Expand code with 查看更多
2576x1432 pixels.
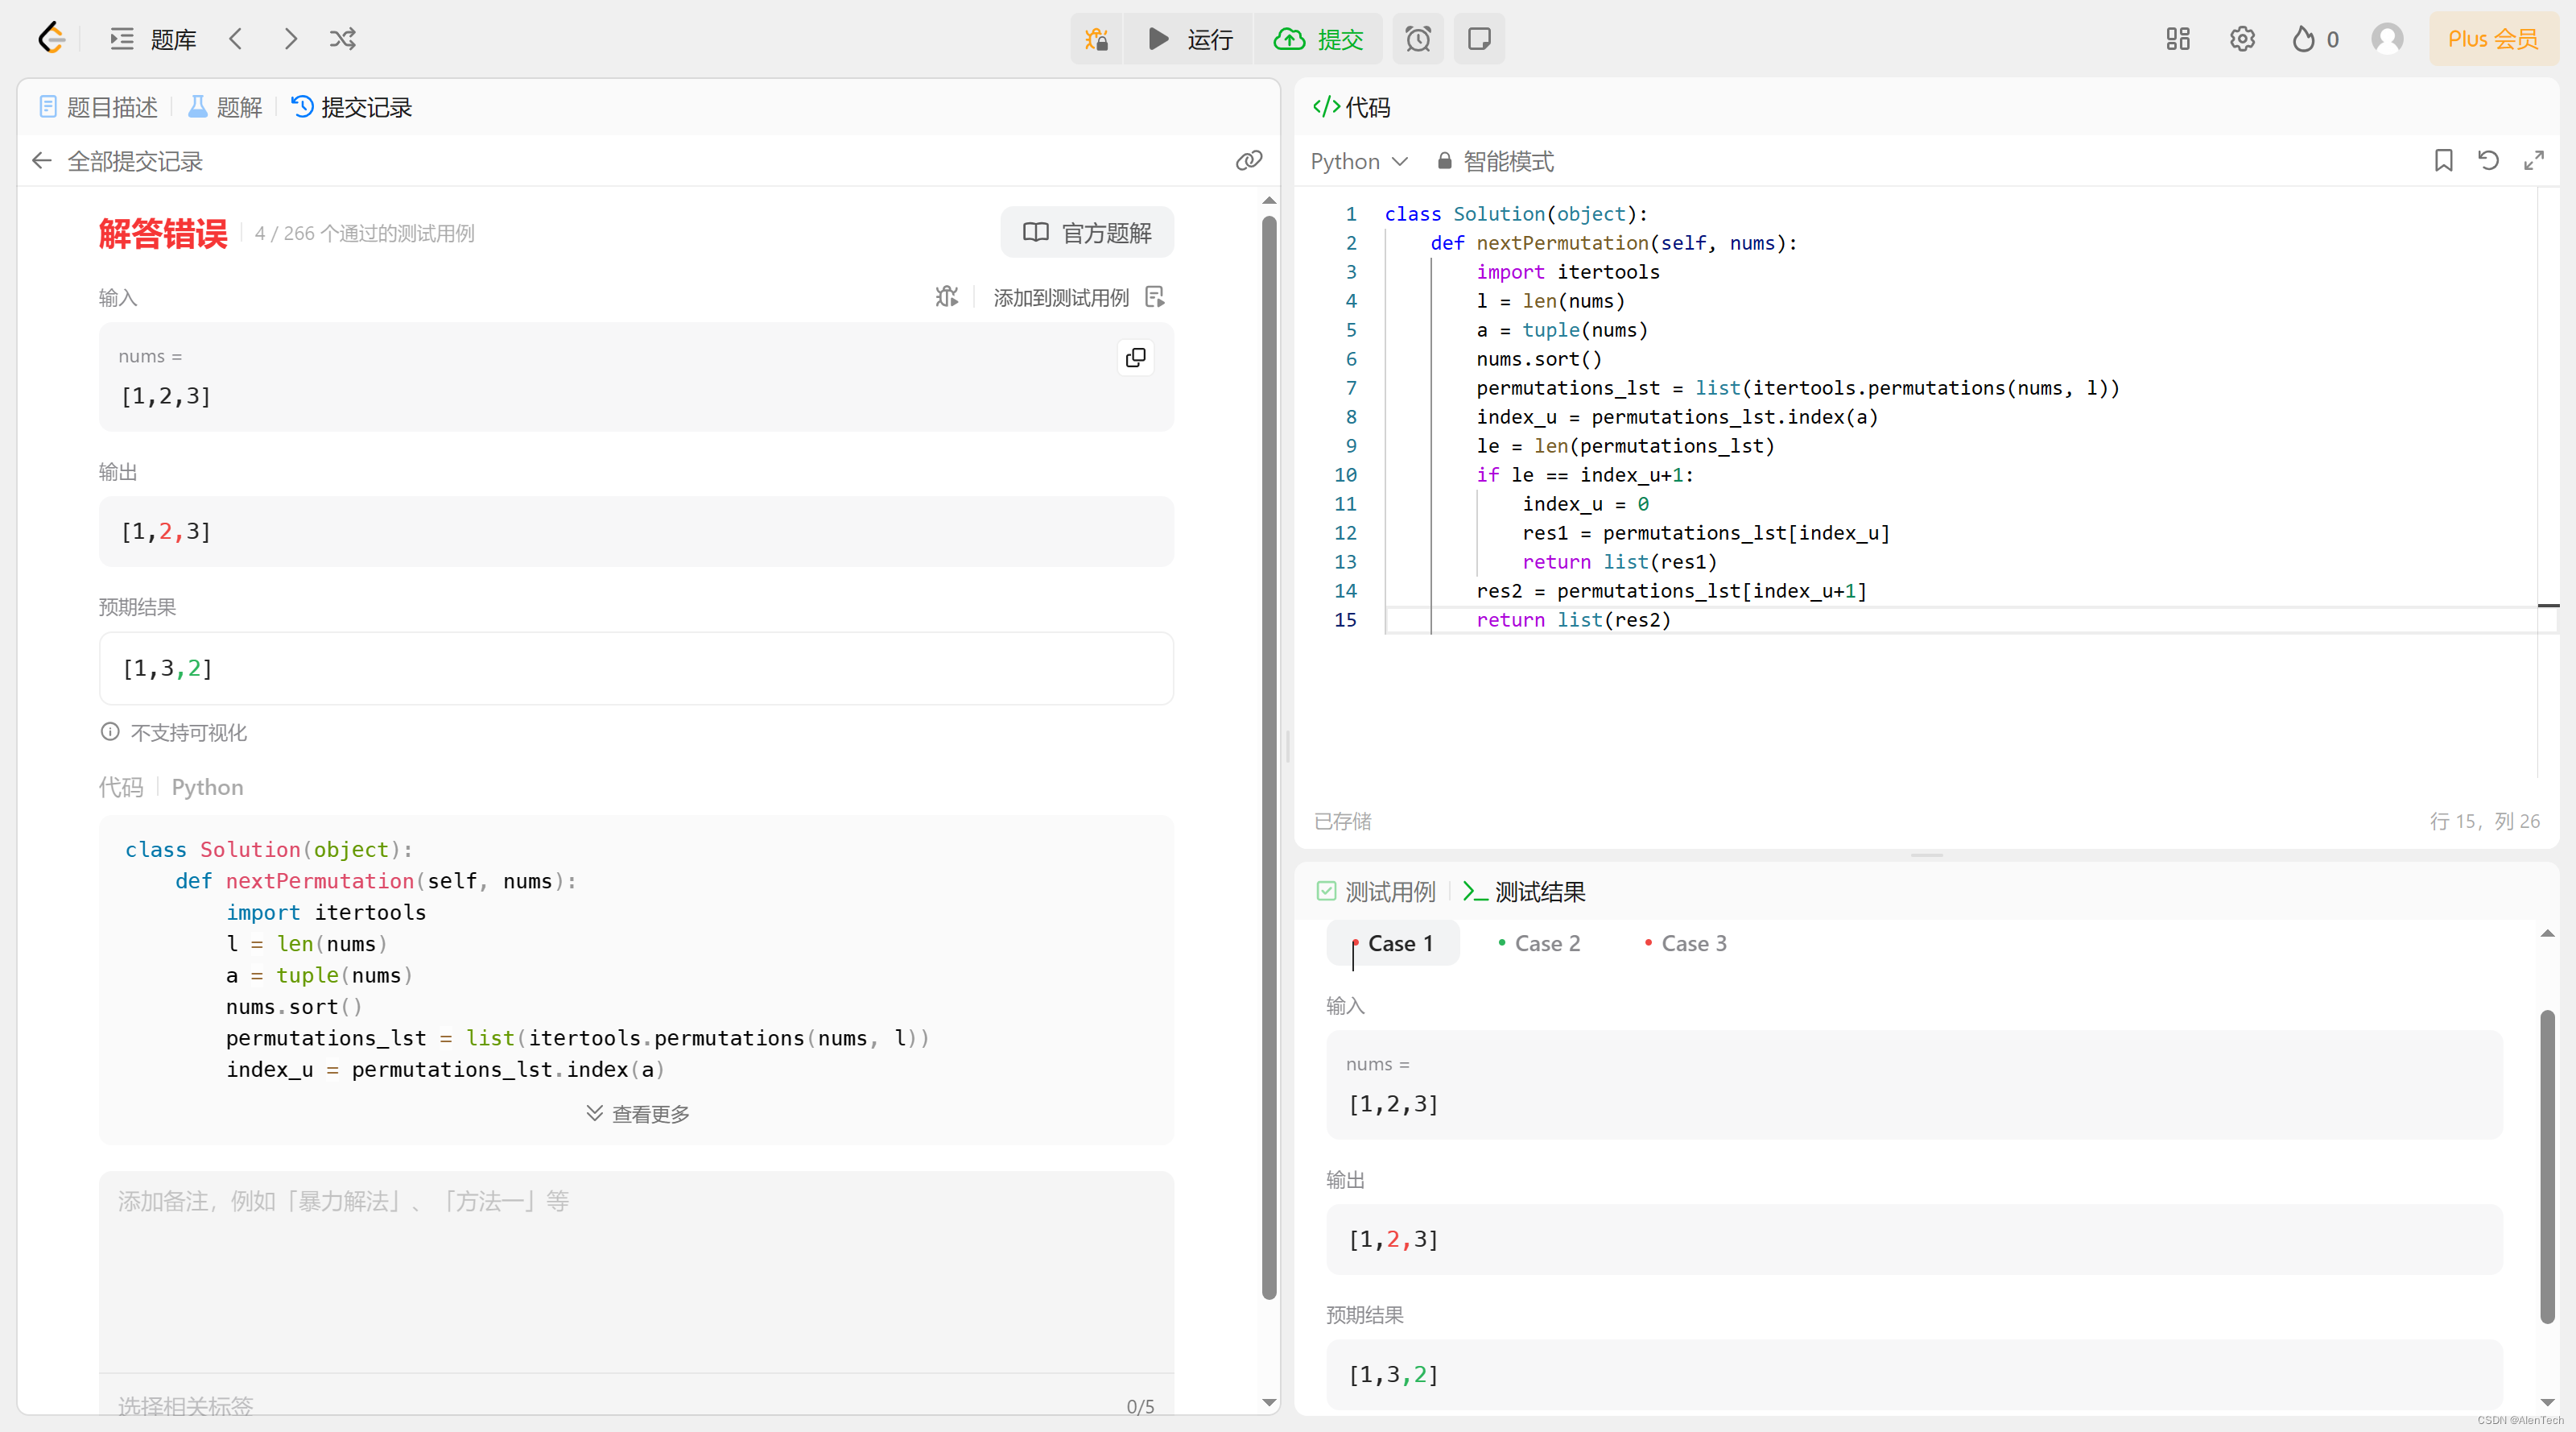coord(638,1114)
